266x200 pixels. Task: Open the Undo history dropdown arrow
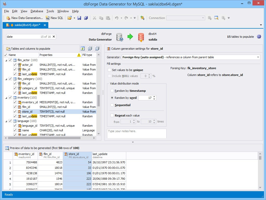pyautogui.click(x=121, y=18)
